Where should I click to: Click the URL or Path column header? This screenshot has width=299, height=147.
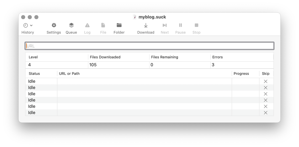point(69,73)
